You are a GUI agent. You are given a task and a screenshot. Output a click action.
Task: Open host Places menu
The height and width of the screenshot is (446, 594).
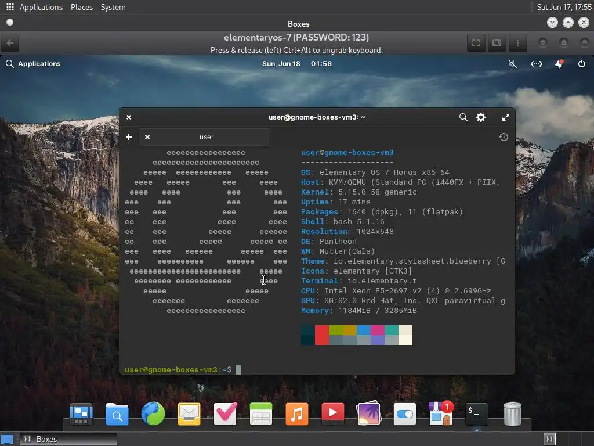pyautogui.click(x=82, y=7)
